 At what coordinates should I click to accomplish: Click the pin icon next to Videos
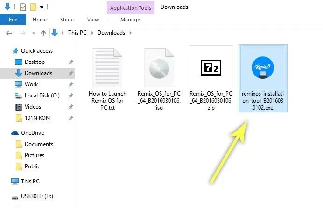(x=71, y=107)
